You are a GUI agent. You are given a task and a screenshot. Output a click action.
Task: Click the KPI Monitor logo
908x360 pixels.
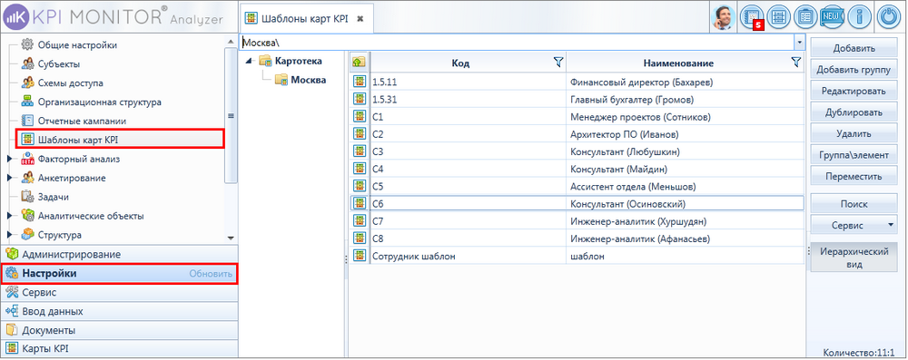pos(113,17)
